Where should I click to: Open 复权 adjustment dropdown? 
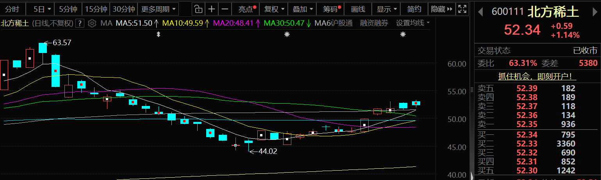coord(274,9)
